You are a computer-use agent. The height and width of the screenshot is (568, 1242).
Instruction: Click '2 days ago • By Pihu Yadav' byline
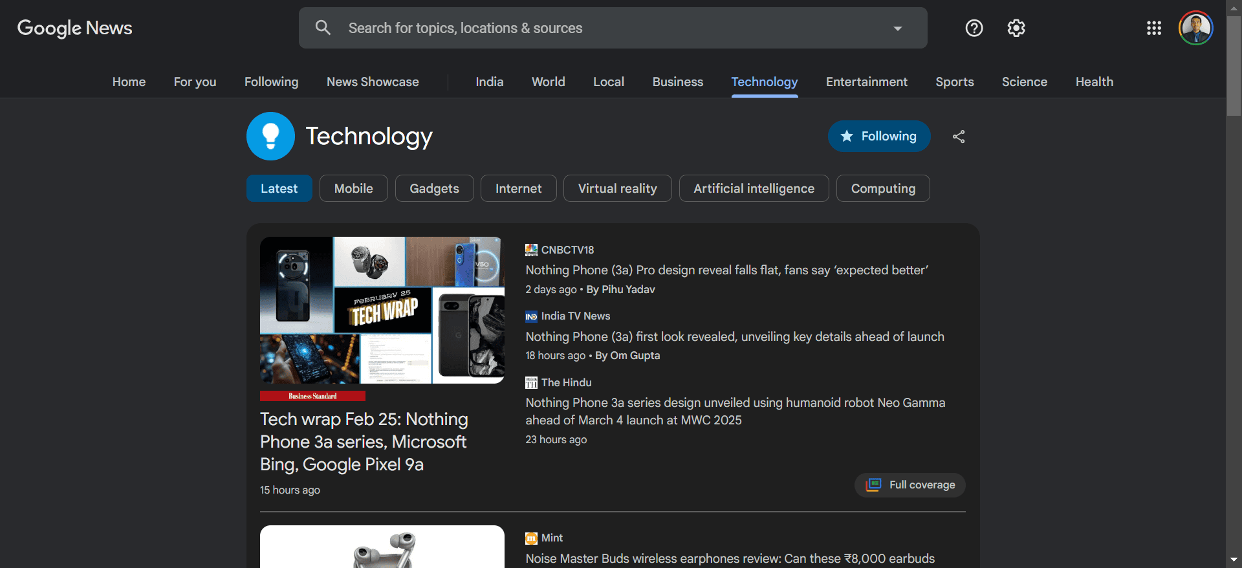click(x=590, y=290)
